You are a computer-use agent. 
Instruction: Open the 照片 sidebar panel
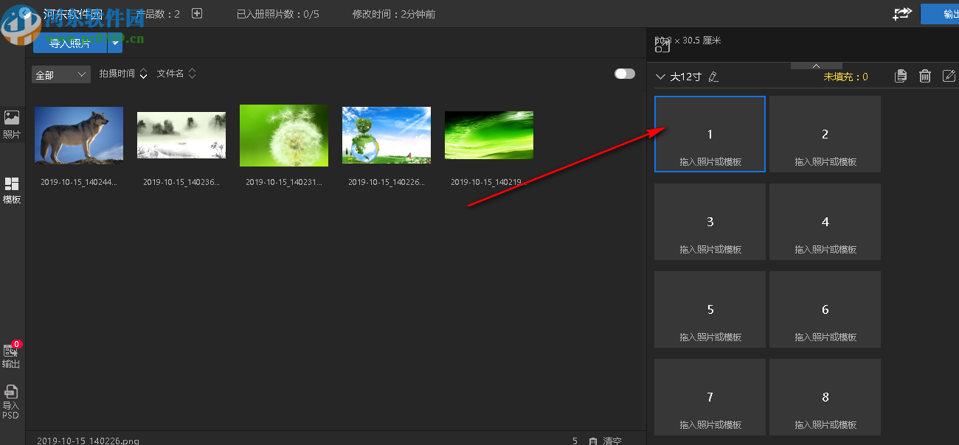pos(12,125)
